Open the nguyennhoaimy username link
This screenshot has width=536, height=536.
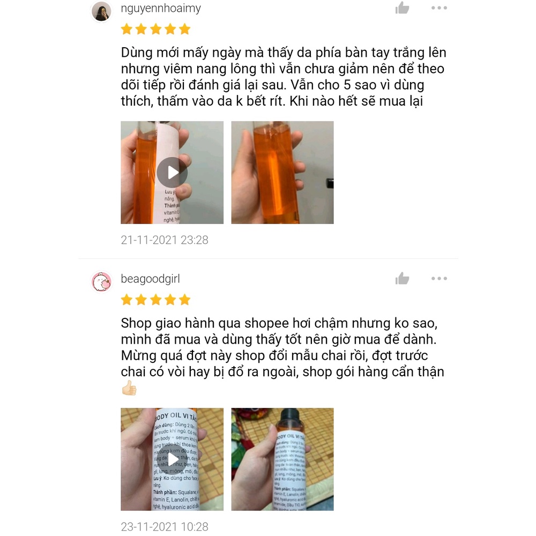[161, 8]
